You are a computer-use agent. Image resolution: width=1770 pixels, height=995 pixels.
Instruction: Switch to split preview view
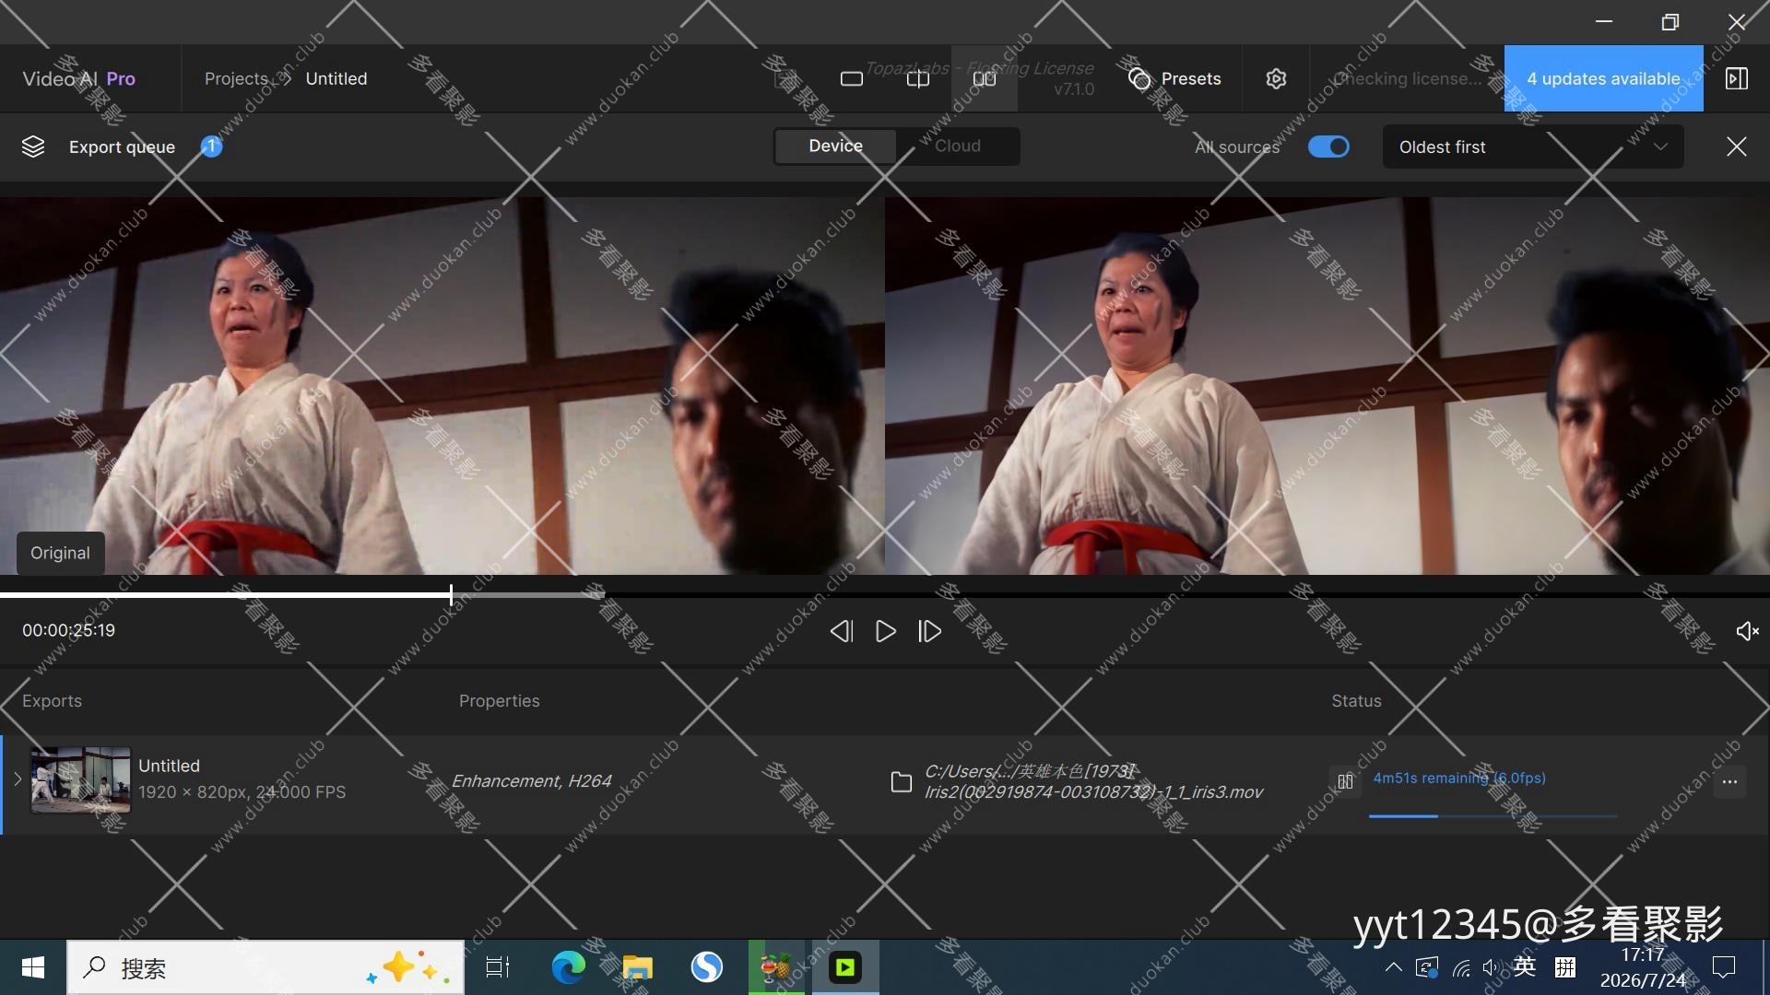918,79
